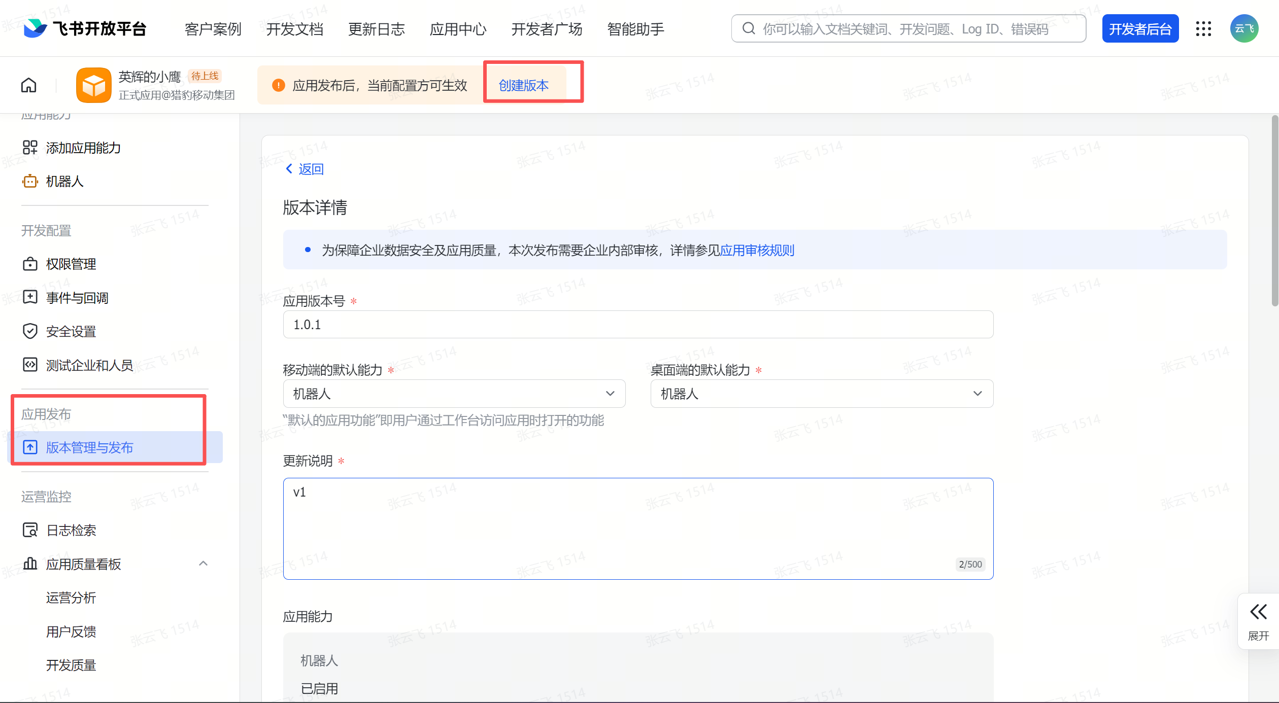
Task: Open the 应用中心 menu item
Action: click(x=457, y=29)
